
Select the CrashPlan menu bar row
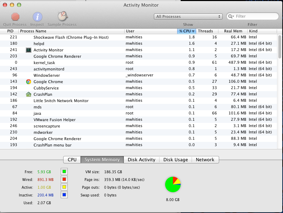coord(138,145)
